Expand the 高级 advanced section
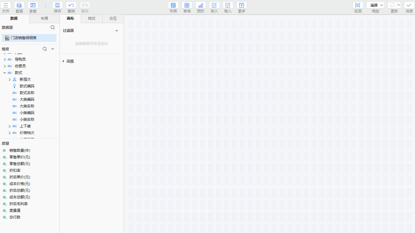 tap(63, 61)
